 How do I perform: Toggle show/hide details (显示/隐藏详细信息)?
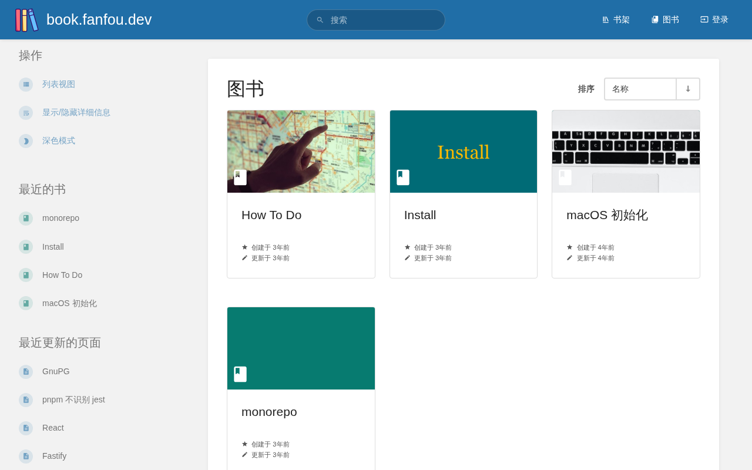coord(76,113)
